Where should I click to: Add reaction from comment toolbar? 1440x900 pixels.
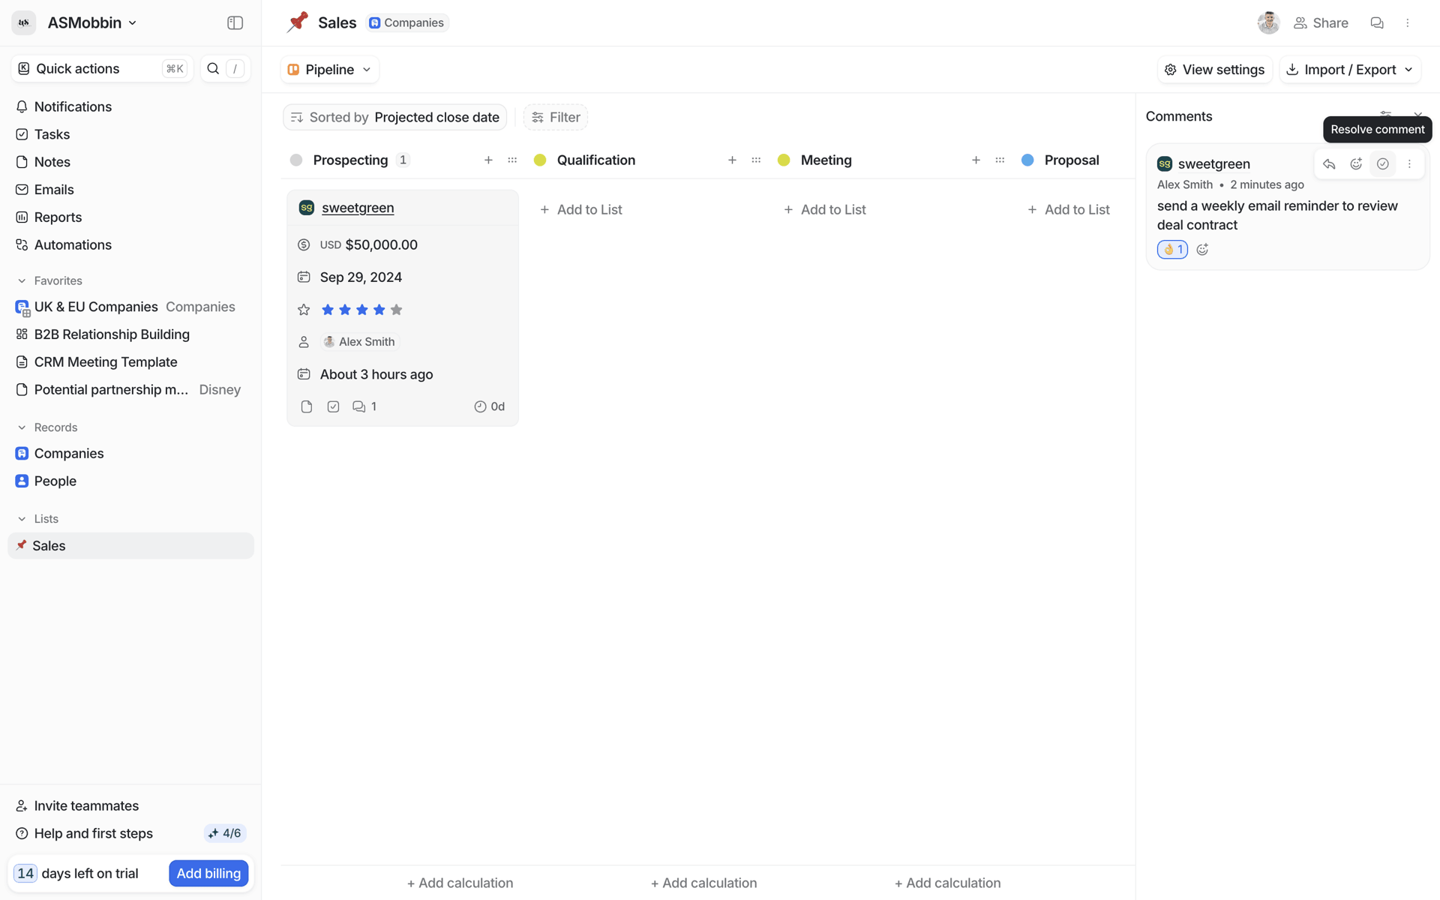tap(1356, 164)
